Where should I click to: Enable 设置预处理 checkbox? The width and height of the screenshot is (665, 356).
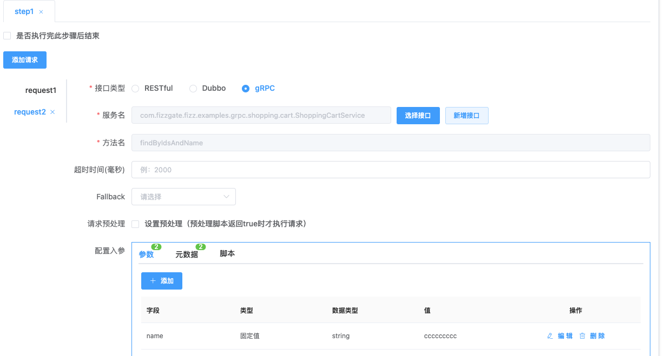[135, 224]
